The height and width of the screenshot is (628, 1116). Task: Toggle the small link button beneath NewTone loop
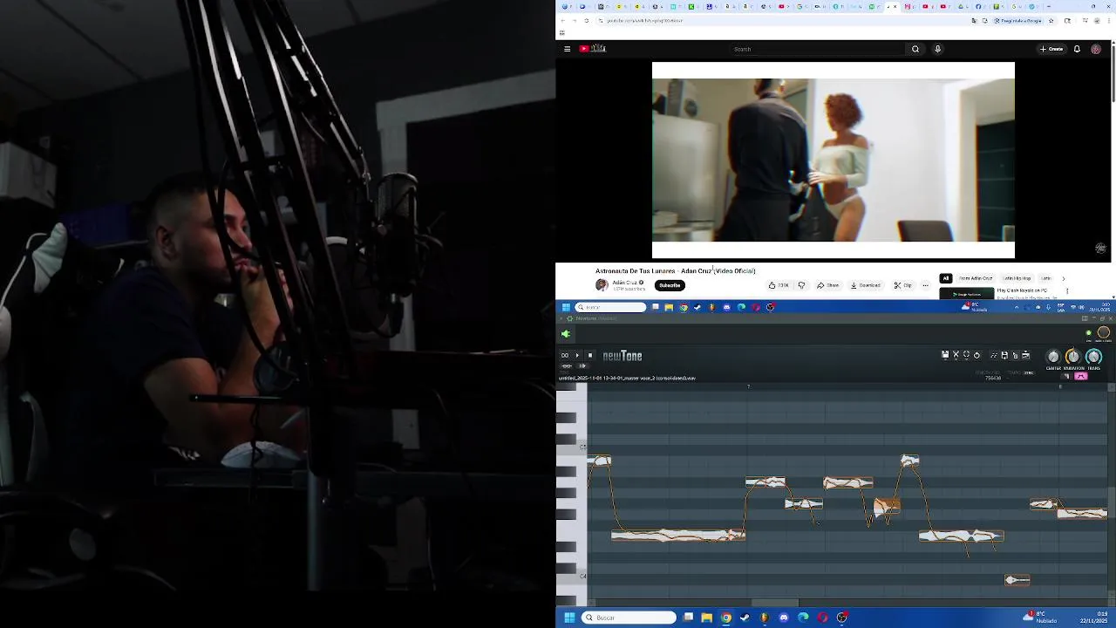pyautogui.click(x=566, y=366)
